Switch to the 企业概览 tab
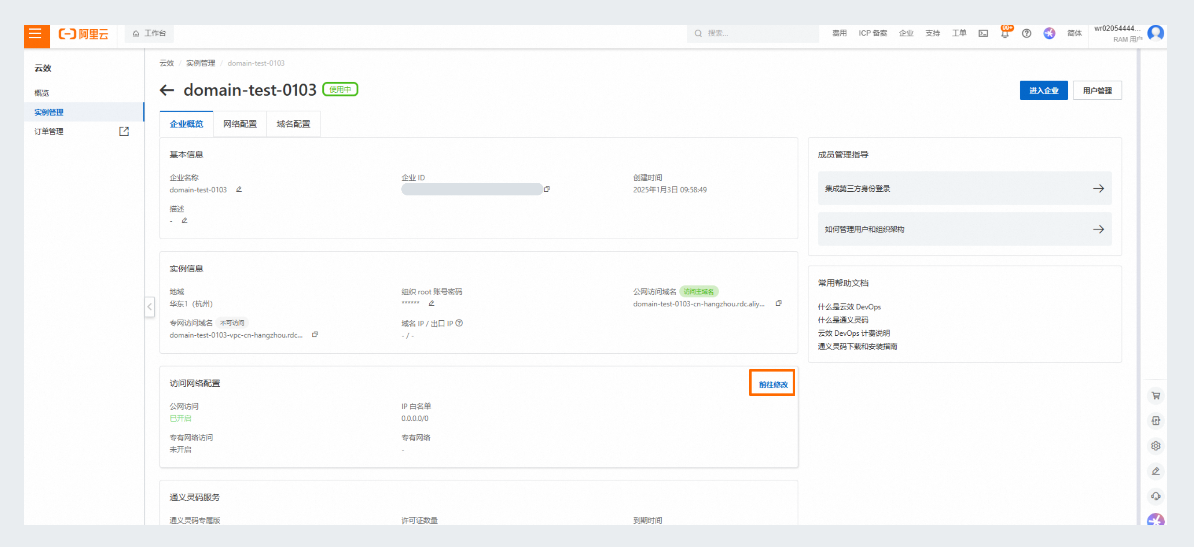 [x=186, y=124]
